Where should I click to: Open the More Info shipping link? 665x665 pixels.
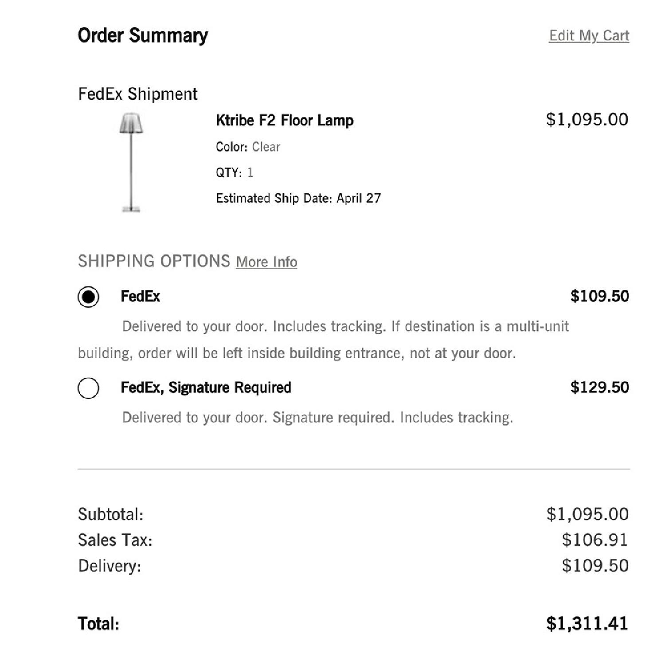tap(266, 262)
